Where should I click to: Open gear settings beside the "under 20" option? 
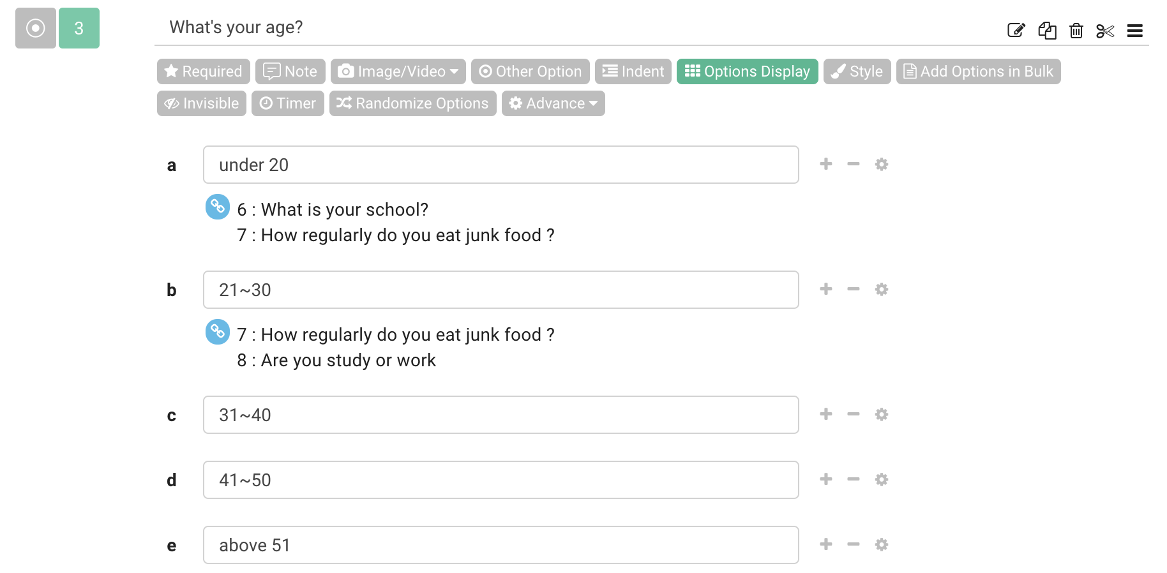click(x=882, y=164)
